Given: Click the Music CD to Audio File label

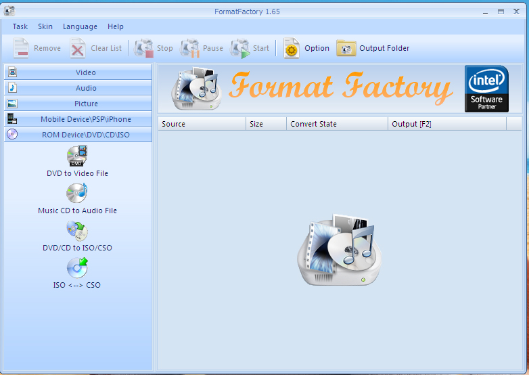Looking at the screenshot, I should coord(77,211).
